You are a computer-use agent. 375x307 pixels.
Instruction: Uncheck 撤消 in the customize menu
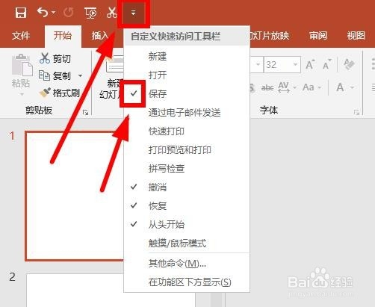(187, 187)
